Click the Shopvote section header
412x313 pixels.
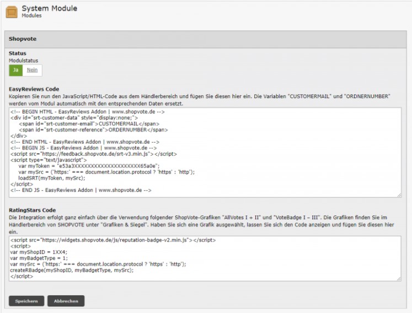[x=206, y=39]
